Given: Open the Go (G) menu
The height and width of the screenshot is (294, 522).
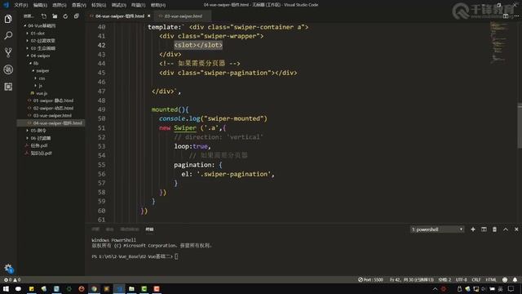Looking at the screenshot, I should pyautogui.click(x=99, y=5).
